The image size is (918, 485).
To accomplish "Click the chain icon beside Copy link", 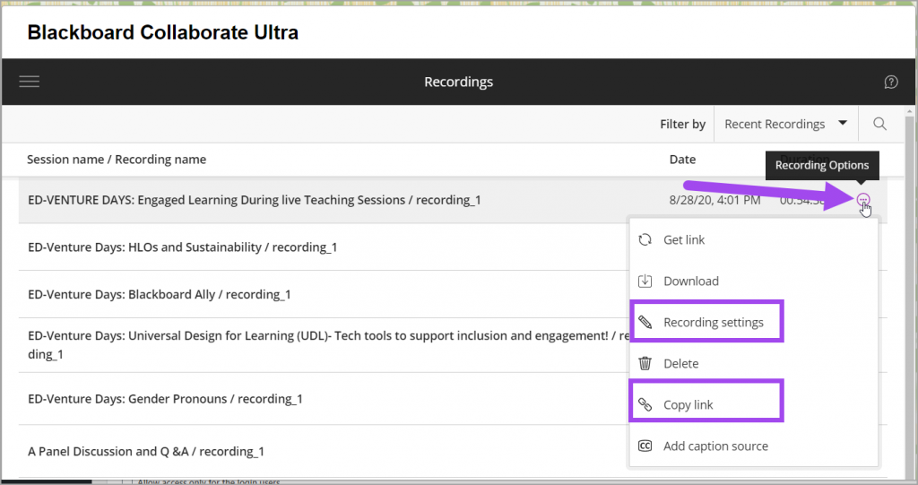I will tap(645, 404).
